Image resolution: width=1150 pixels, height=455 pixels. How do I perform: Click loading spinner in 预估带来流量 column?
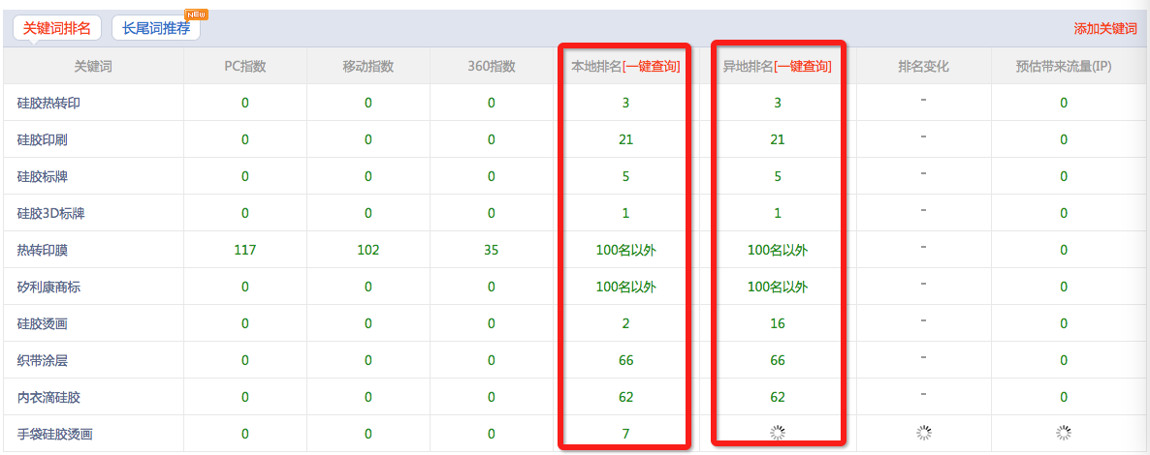tap(1064, 434)
